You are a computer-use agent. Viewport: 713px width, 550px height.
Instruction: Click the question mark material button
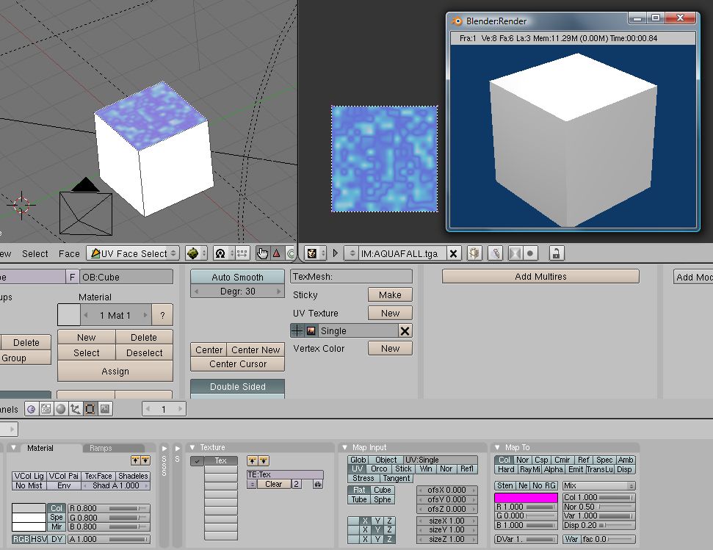(162, 315)
